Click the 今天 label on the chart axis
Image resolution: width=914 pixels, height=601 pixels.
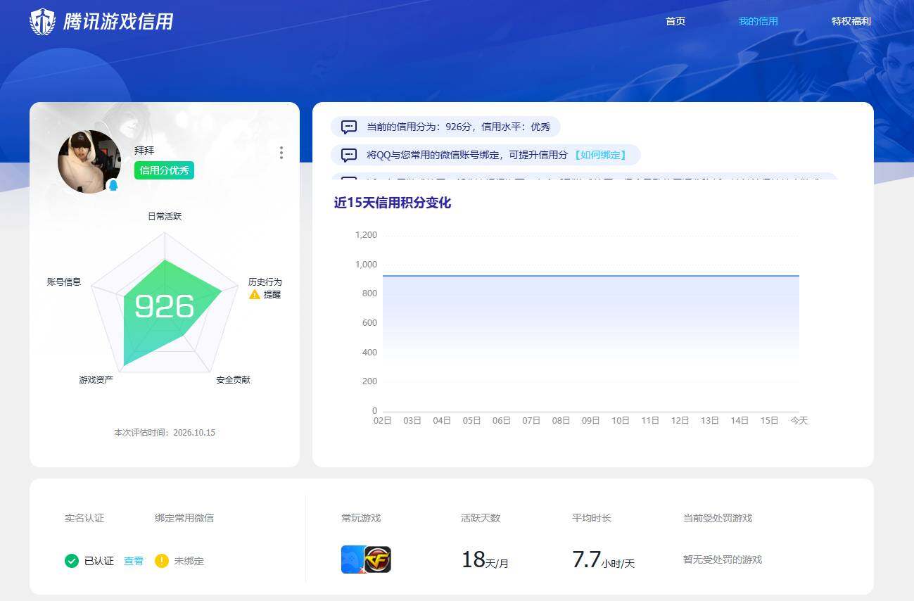coord(799,421)
